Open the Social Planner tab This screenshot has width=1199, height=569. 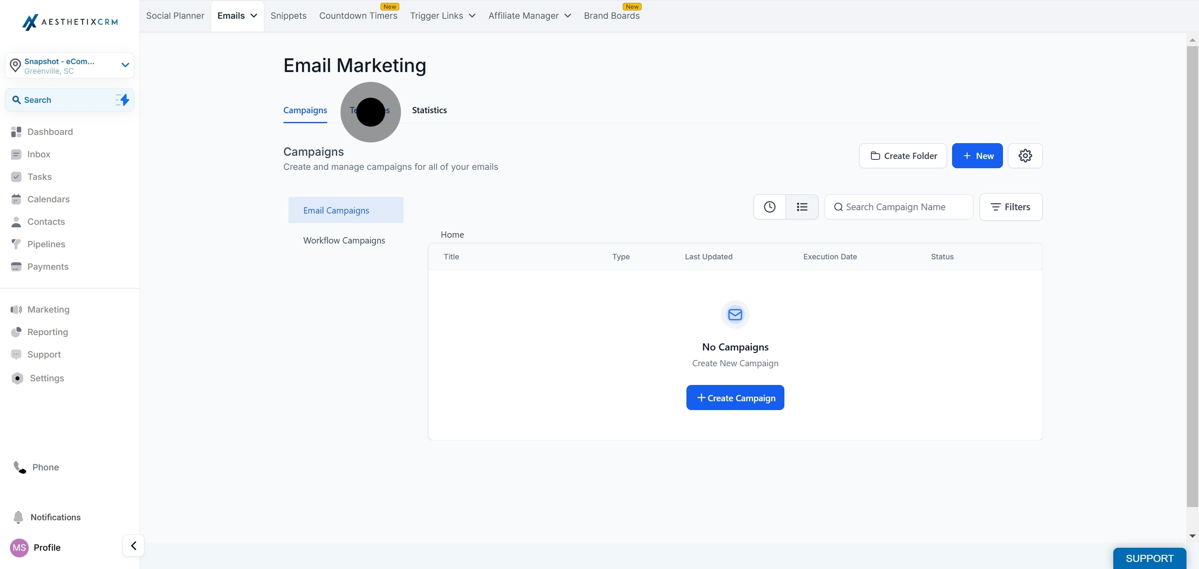click(175, 16)
